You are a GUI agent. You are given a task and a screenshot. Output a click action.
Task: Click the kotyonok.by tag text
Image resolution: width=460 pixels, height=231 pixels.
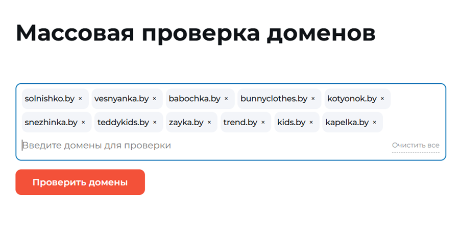pyautogui.click(x=352, y=99)
